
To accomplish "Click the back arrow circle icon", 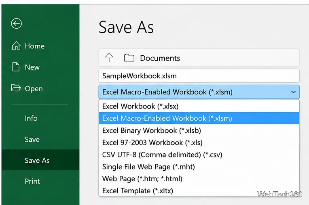I will pyautogui.click(x=16, y=23).
